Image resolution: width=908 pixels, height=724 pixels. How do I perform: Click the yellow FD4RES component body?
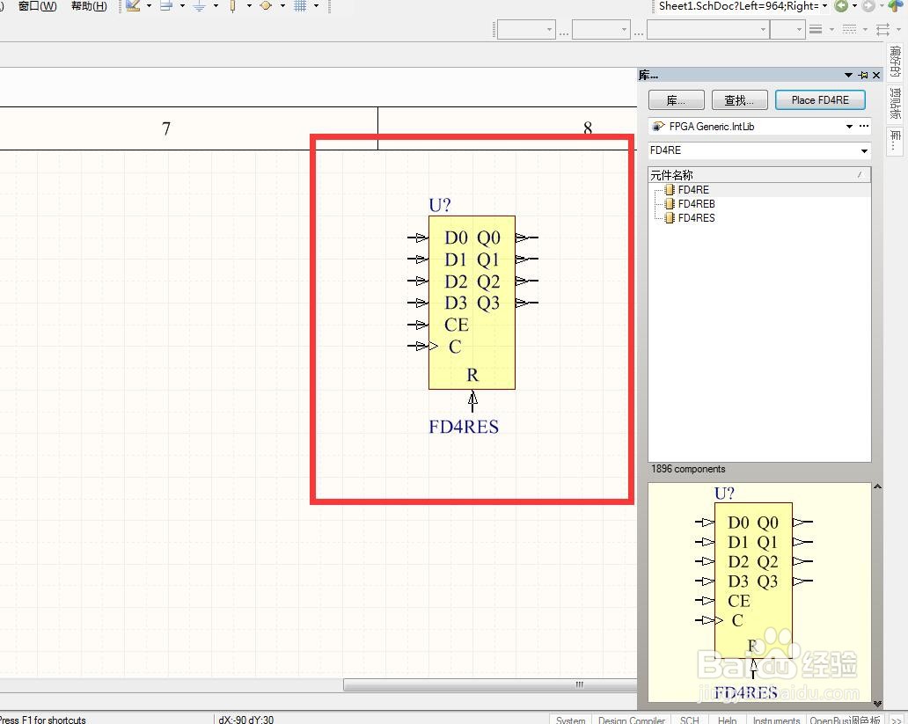point(472,303)
